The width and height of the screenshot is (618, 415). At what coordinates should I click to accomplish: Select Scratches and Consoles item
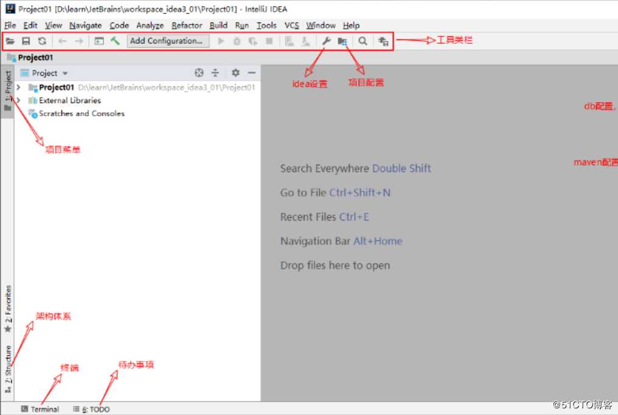(x=82, y=114)
